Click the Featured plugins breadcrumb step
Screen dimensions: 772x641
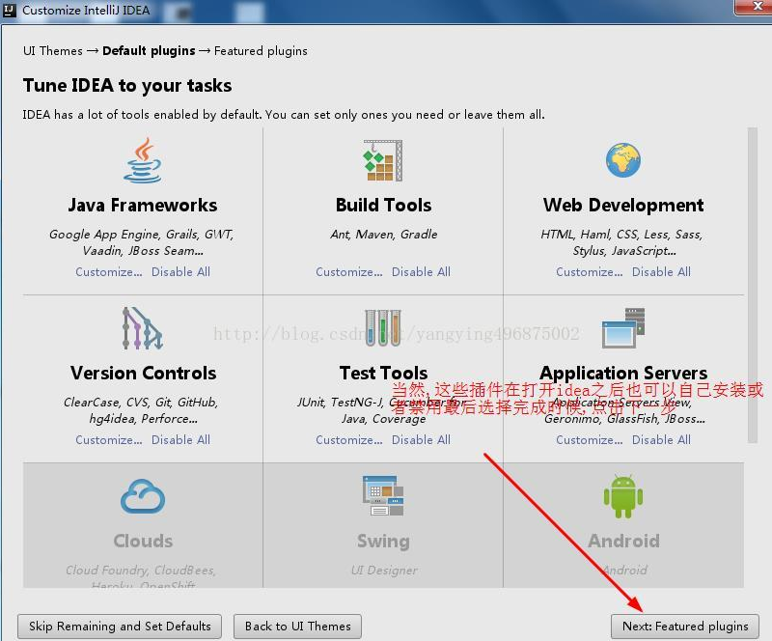(x=261, y=51)
